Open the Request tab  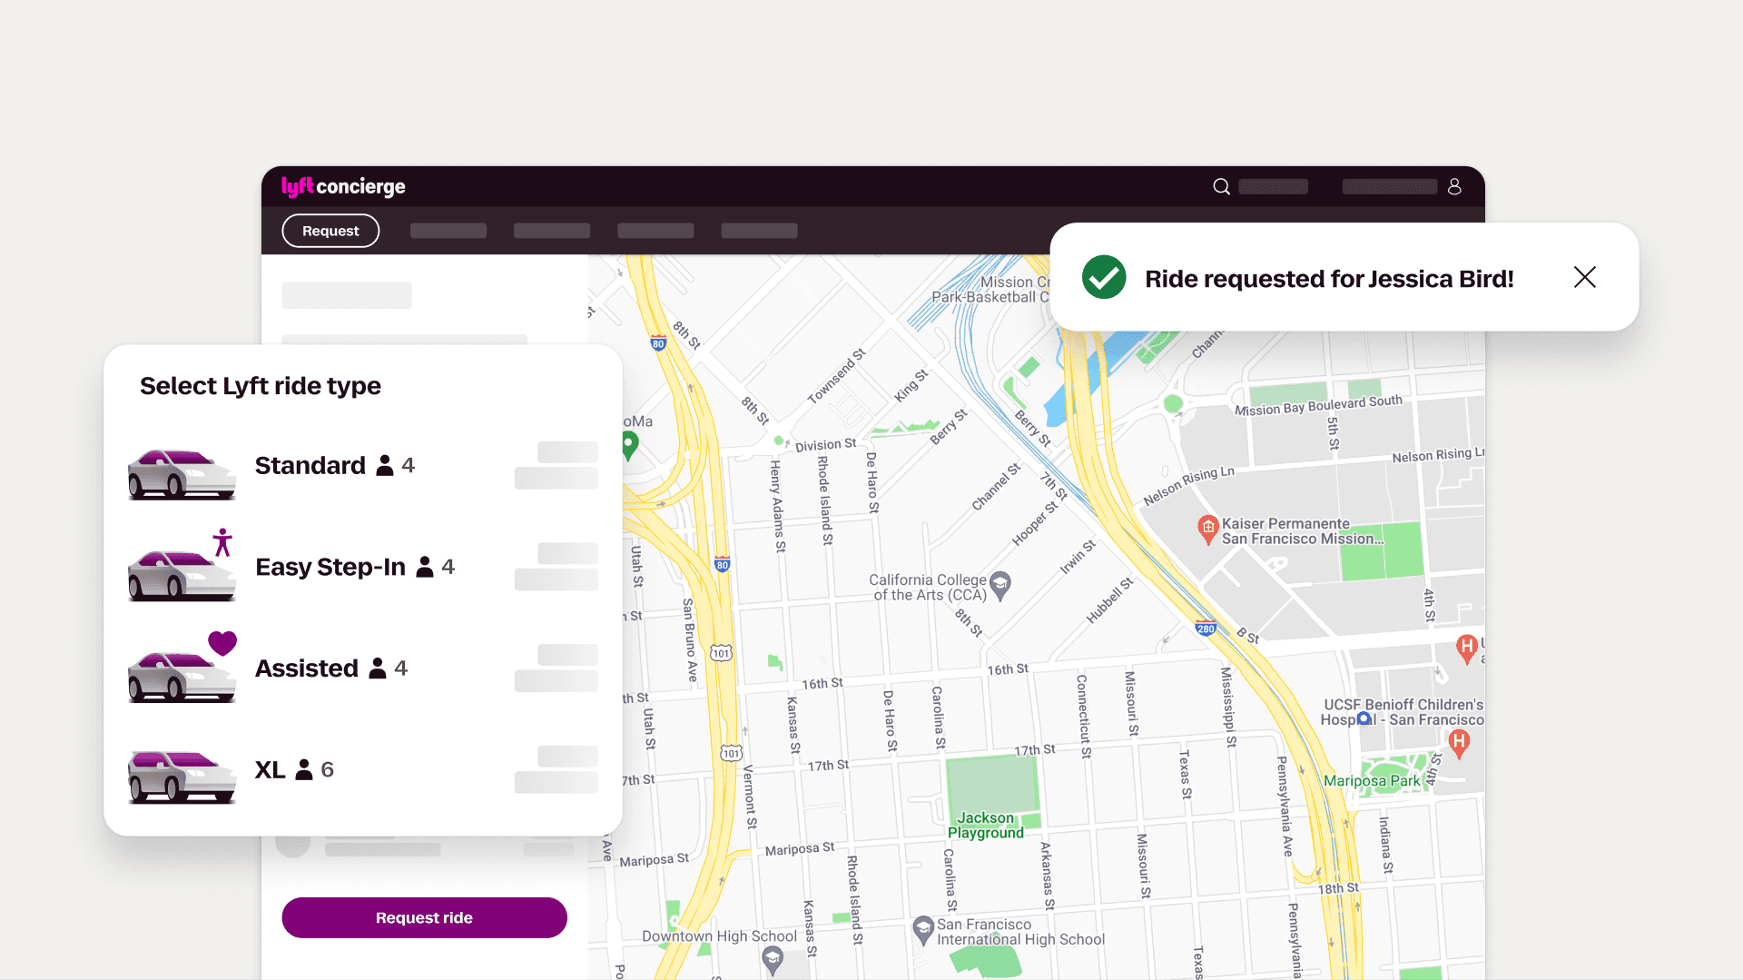click(330, 231)
